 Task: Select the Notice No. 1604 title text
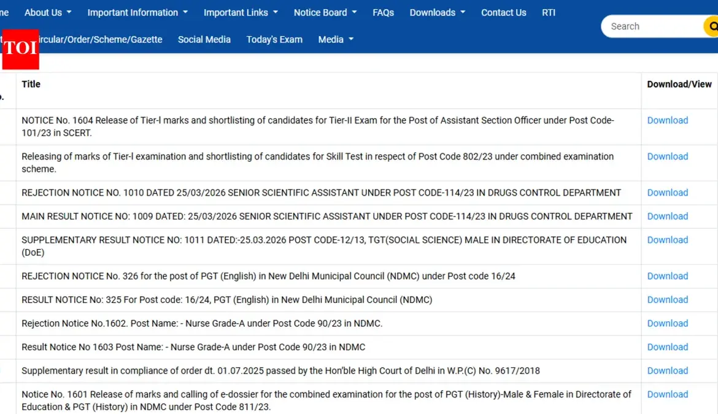click(318, 127)
